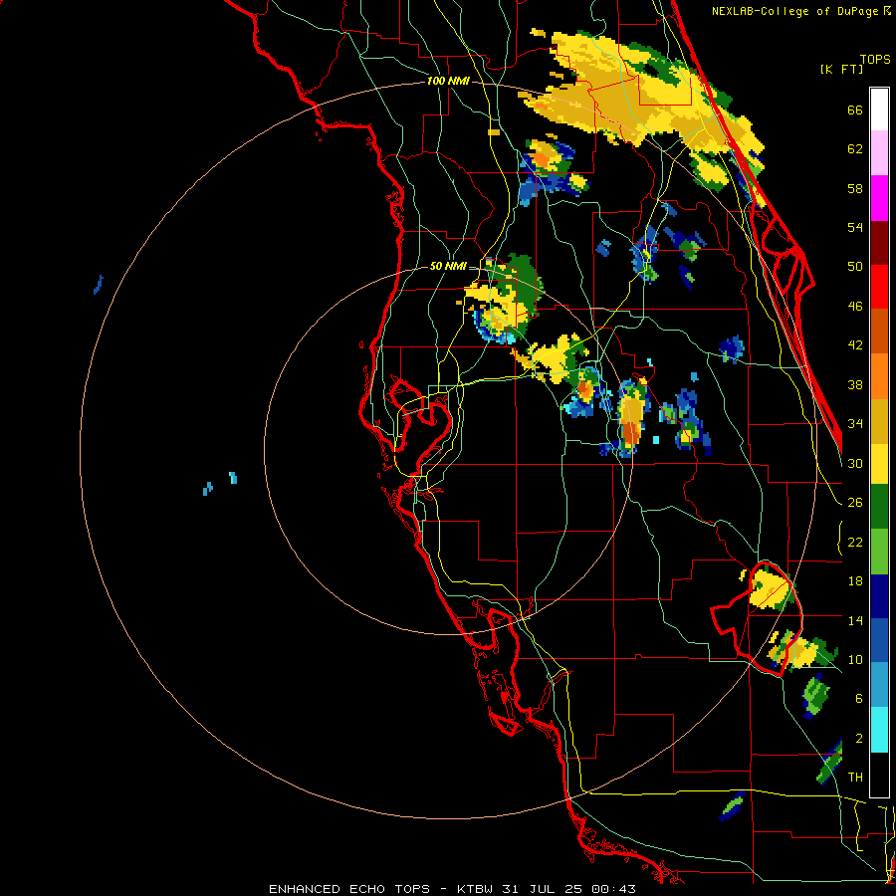Click the '100 NMI' range ring label
Screen dimensions: 896x896
tap(448, 82)
